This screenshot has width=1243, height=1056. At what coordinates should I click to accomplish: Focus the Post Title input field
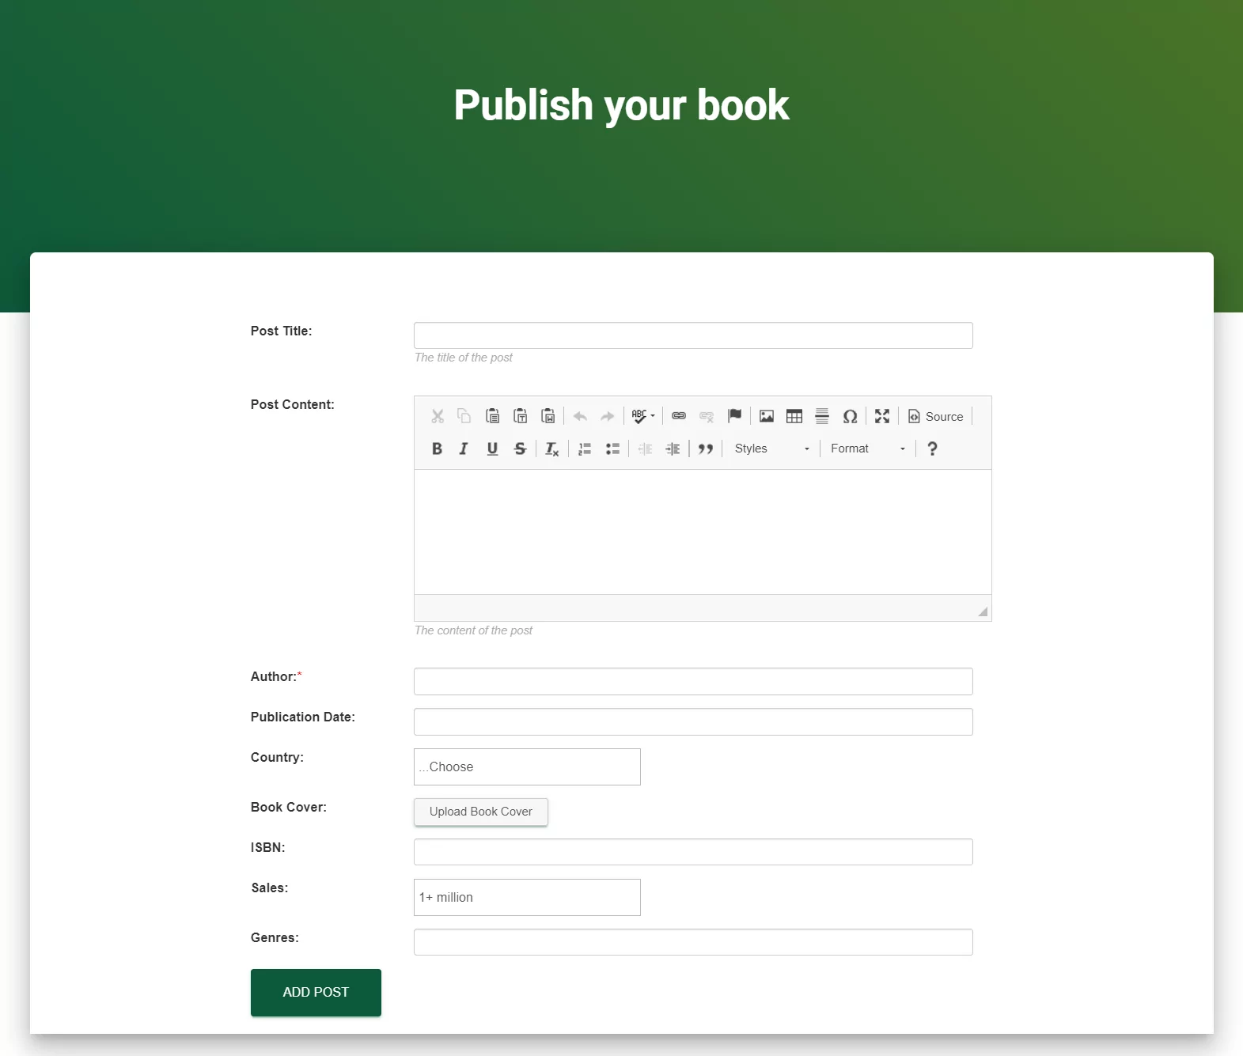[693, 335]
